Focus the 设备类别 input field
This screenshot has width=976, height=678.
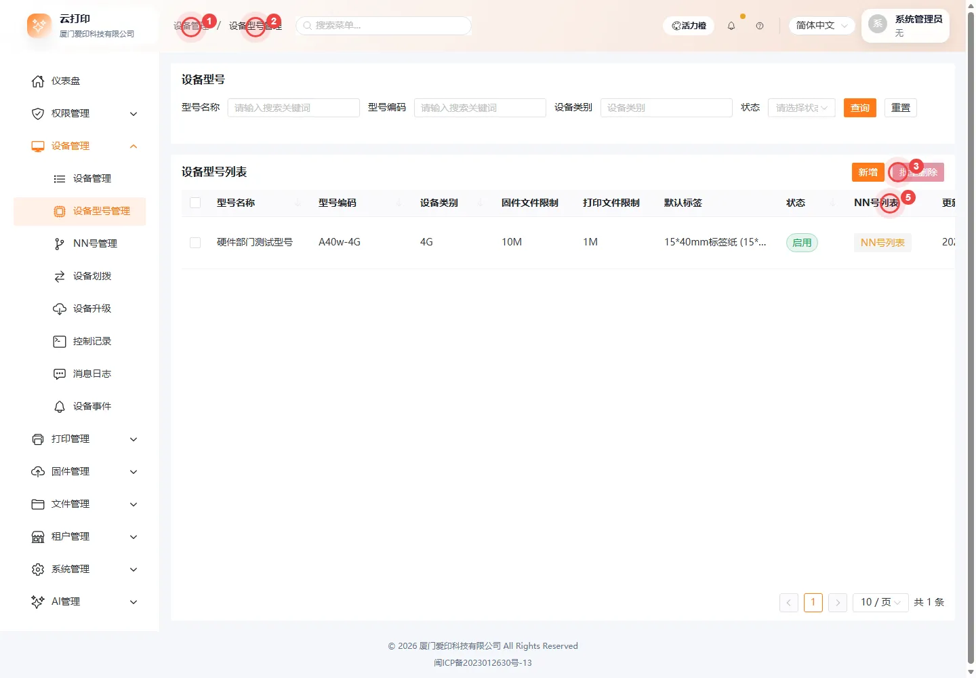[666, 108]
